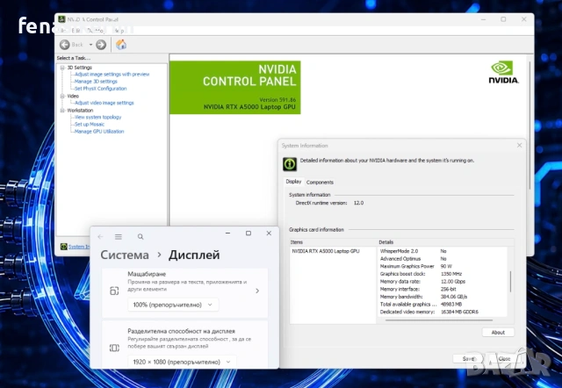562x388 pixels.
Task: Select the Dedicated video memory row
Action: (x=443, y=312)
